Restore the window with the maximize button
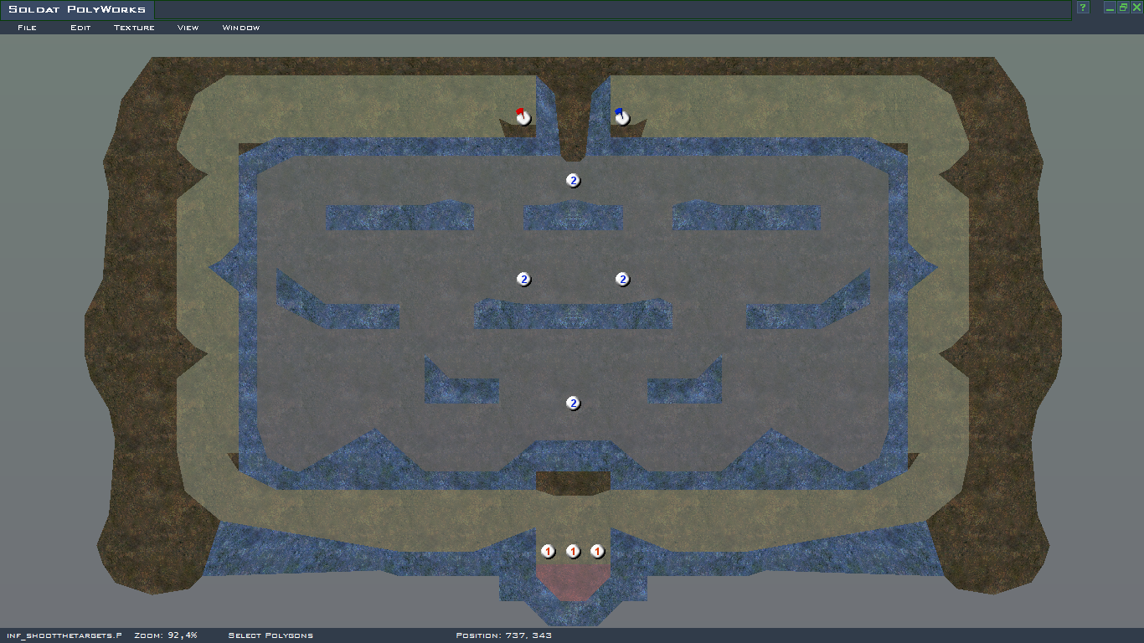1144x643 pixels. (x=1123, y=8)
